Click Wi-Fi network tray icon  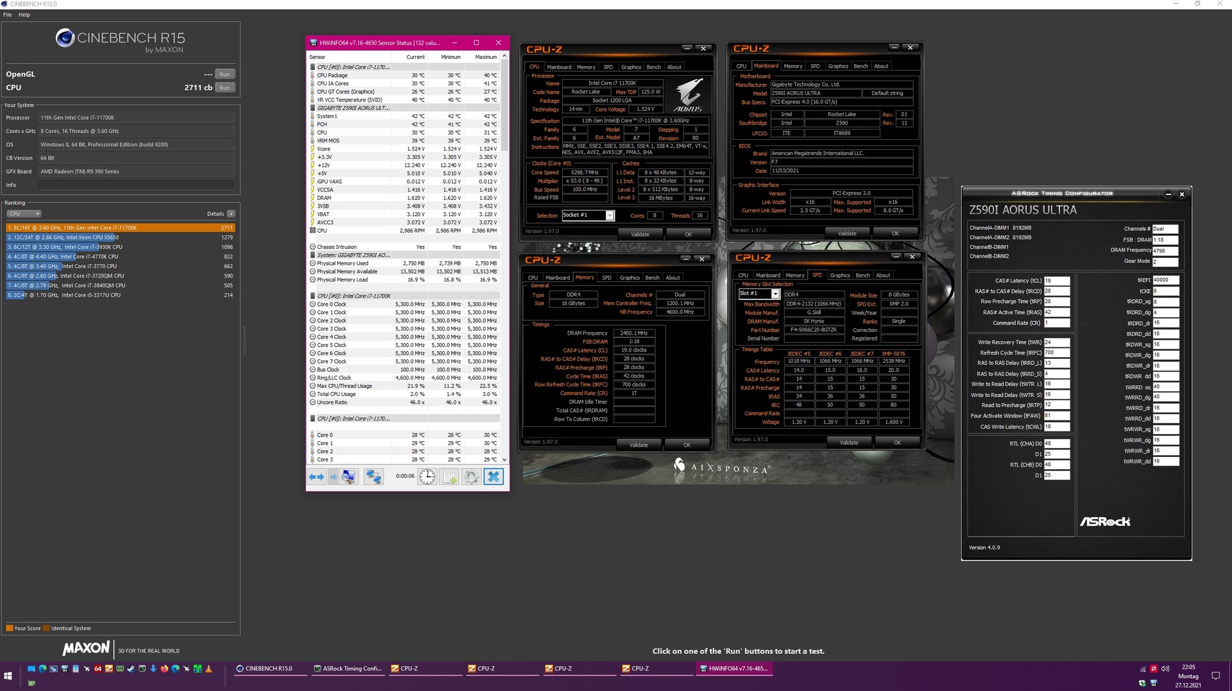click(x=1143, y=669)
